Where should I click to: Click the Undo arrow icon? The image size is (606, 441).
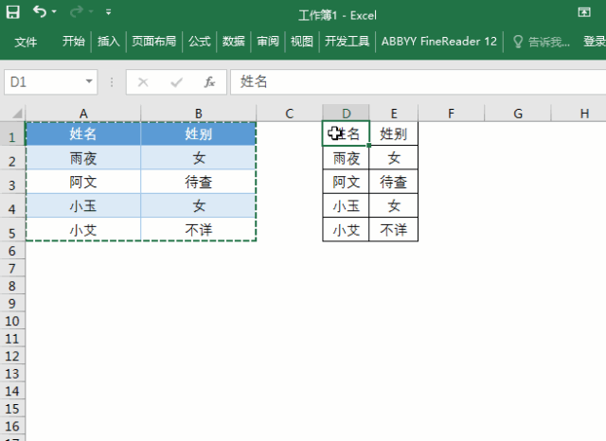tap(40, 11)
